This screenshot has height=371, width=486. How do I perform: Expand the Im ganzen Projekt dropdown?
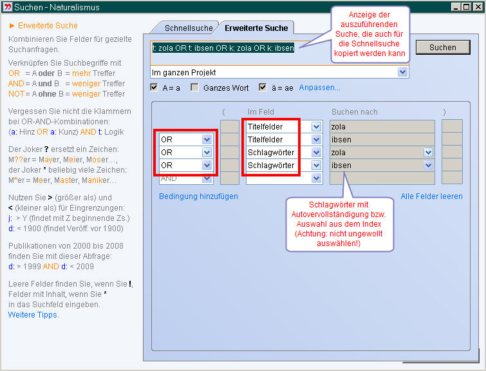coord(402,72)
